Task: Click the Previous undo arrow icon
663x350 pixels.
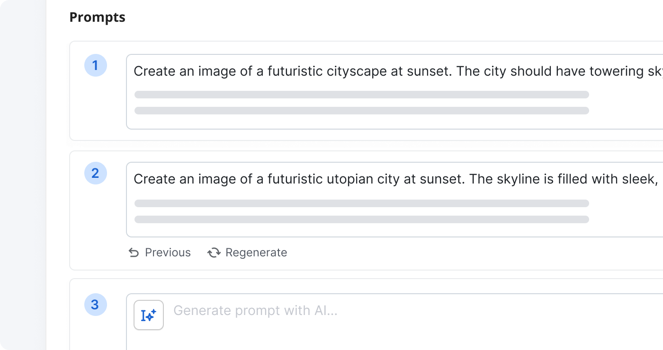Action: tap(134, 253)
